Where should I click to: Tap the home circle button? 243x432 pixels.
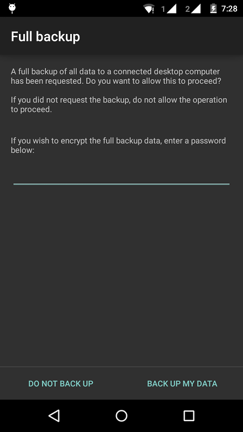122,416
